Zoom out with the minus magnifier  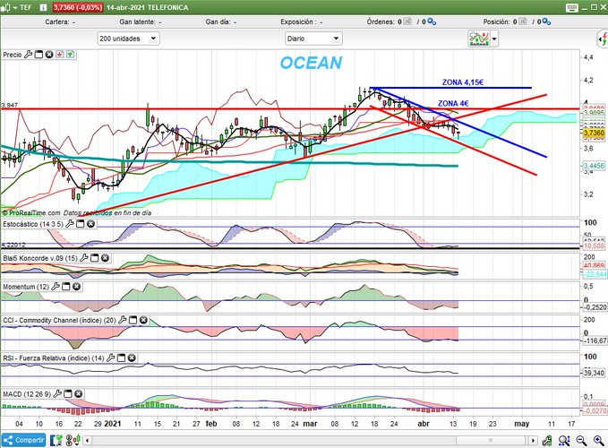coord(581,440)
